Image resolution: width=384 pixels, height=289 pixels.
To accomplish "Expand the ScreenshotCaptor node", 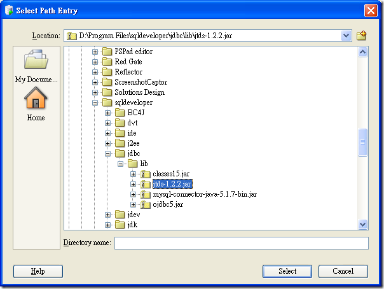I will point(95,82).
